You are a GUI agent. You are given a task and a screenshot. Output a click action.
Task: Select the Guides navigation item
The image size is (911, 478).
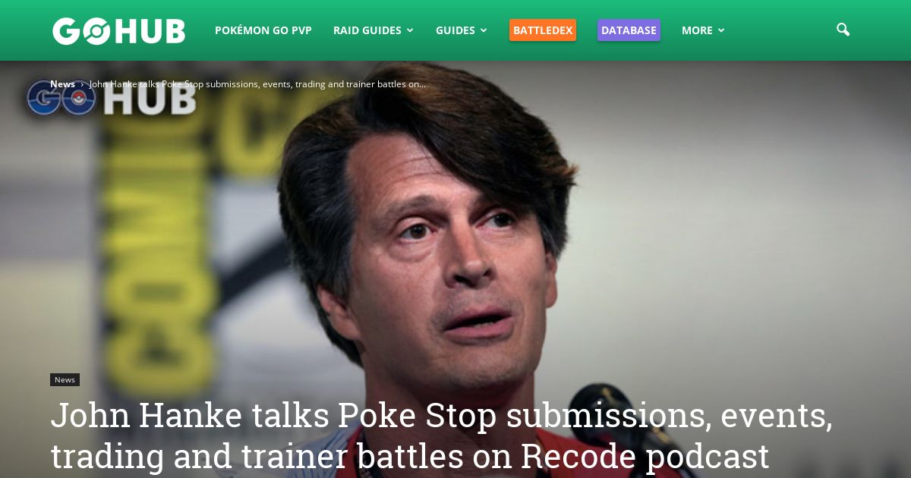pos(455,30)
